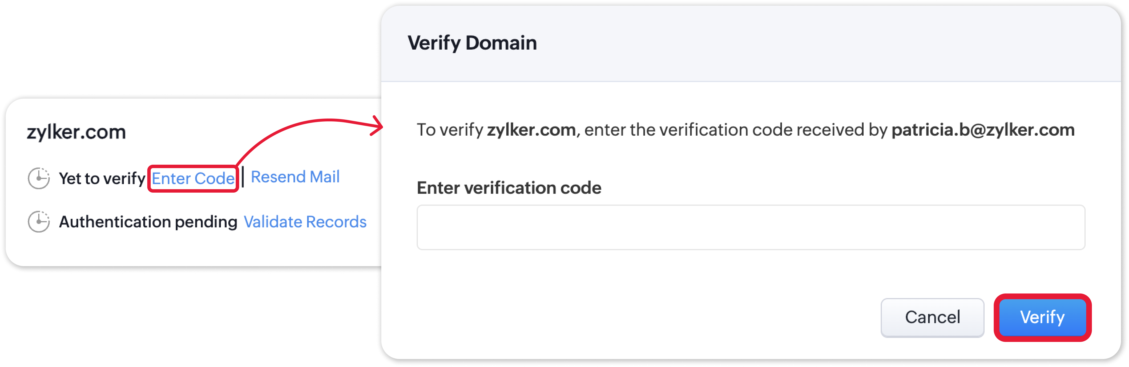Click the clock icon beside Authentication pending
The width and height of the screenshot is (1129, 367).
pos(39,221)
